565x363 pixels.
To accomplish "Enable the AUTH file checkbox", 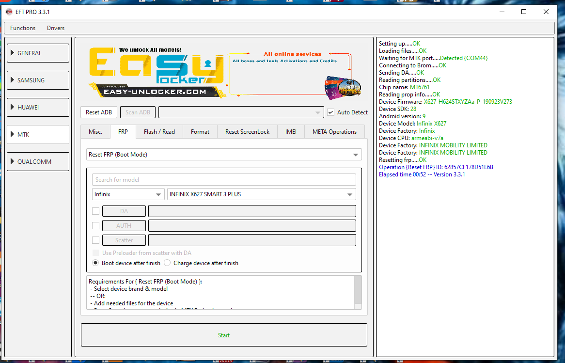I will click(x=95, y=225).
